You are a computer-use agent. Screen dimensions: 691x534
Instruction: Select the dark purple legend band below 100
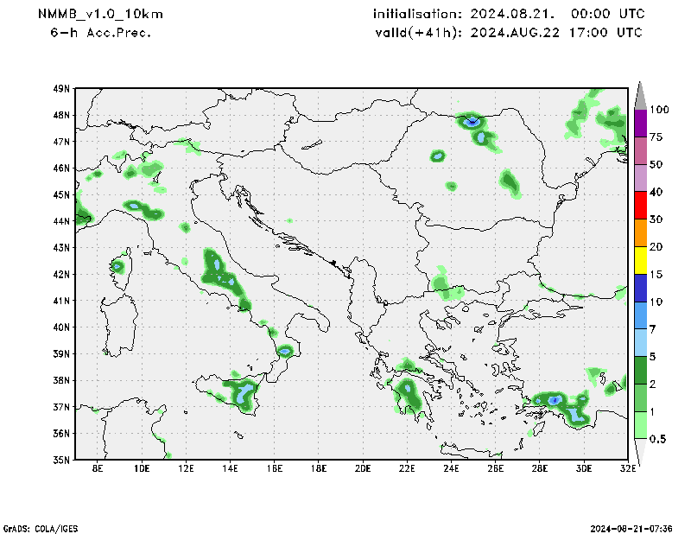(641, 123)
